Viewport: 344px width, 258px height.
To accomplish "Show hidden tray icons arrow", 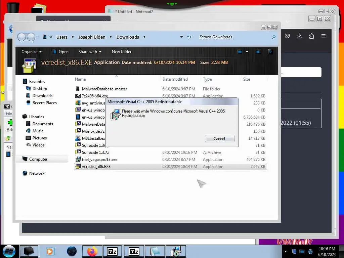I will coord(286,252).
